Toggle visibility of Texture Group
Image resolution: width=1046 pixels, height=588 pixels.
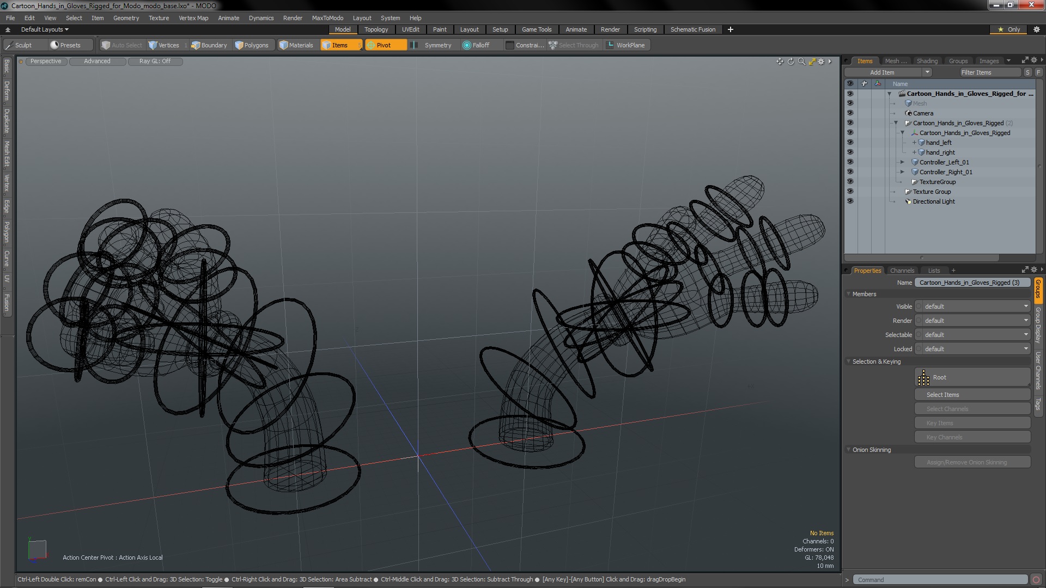coord(850,192)
